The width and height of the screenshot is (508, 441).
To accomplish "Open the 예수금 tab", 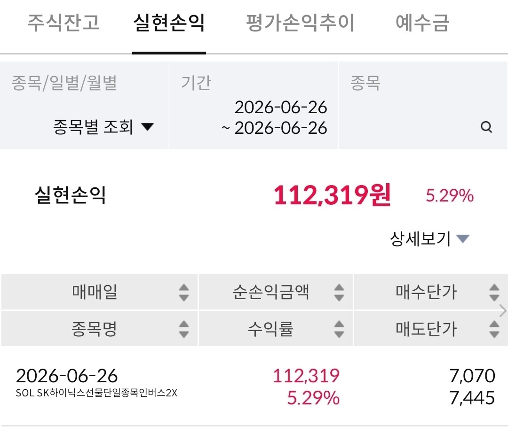I will point(422,23).
